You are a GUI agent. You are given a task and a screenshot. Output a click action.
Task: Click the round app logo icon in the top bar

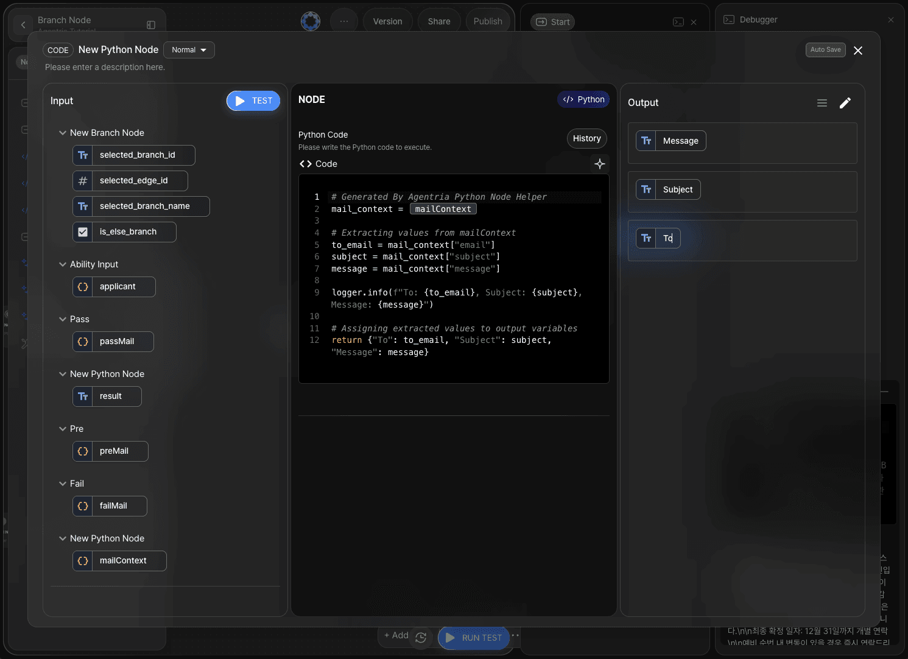click(311, 21)
